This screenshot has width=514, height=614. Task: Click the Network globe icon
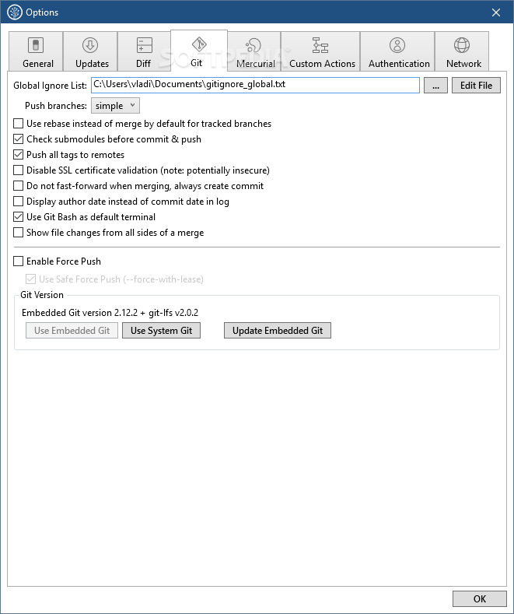pos(462,45)
